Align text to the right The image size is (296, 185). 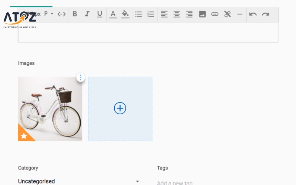189,14
